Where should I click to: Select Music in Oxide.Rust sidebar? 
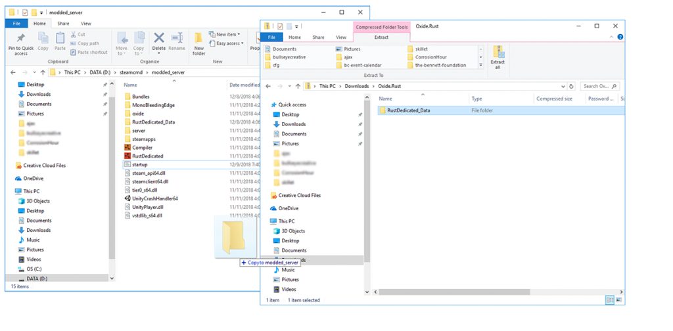pos(284,270)
